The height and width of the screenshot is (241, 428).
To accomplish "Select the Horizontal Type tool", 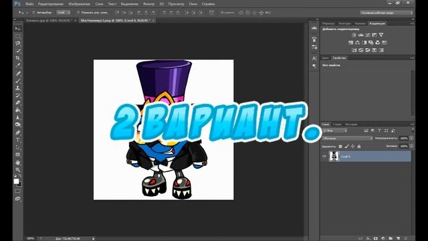I will (x=18, y=140).
